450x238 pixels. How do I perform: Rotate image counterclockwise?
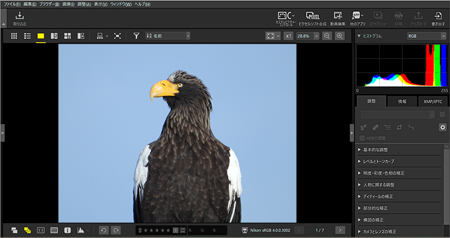click(x=103, y=230)
